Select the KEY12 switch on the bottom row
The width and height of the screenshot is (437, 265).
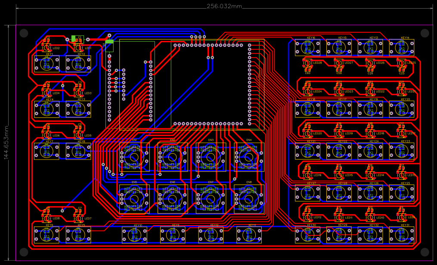tap(211, 236)
